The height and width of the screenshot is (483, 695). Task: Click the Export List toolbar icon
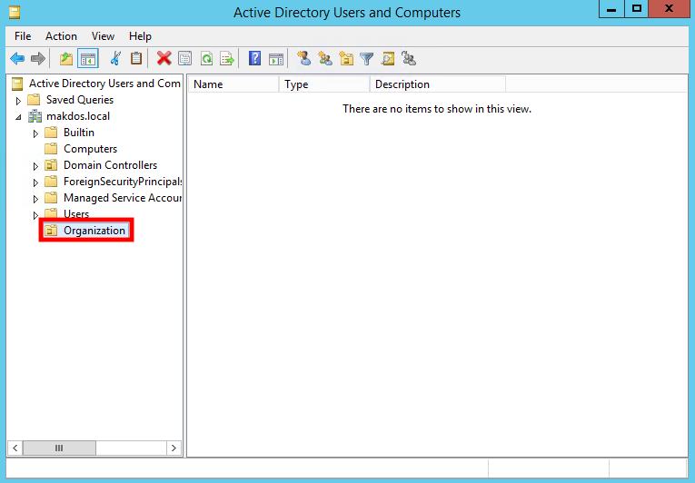click(227, 58)
